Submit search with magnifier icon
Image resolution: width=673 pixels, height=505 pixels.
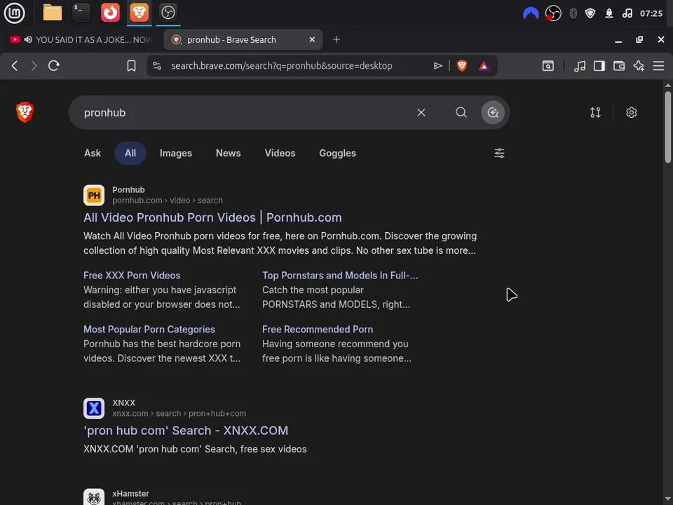tap(461, 112)
